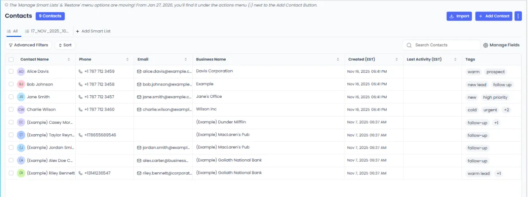Click Jordan Smi's avatar icon

(21, 148)
